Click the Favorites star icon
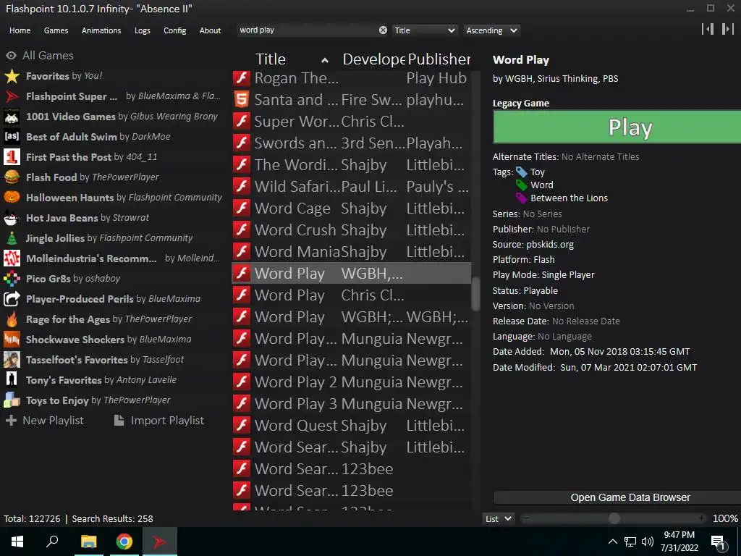Image resolution: width=741 pixels, height=556 pixels. coord(12,76)
